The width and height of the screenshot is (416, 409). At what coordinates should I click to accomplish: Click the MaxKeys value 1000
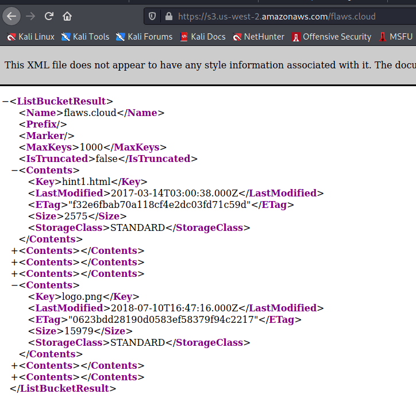click(x=91, y=147)
